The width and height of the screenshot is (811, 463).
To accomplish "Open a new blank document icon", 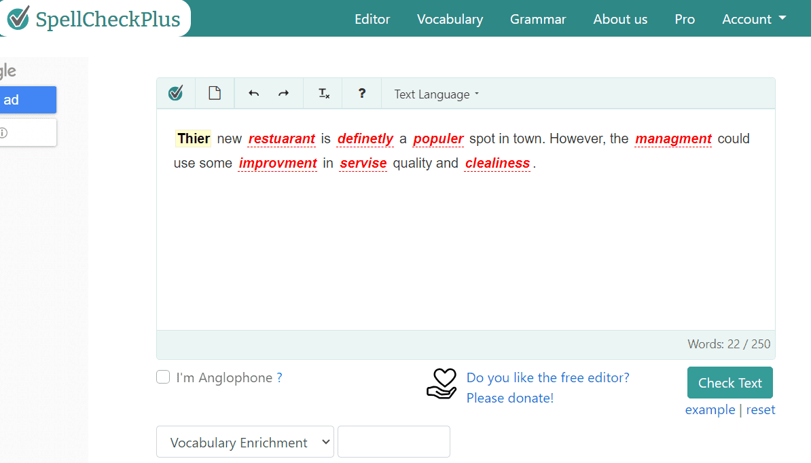I will (215, 92).
